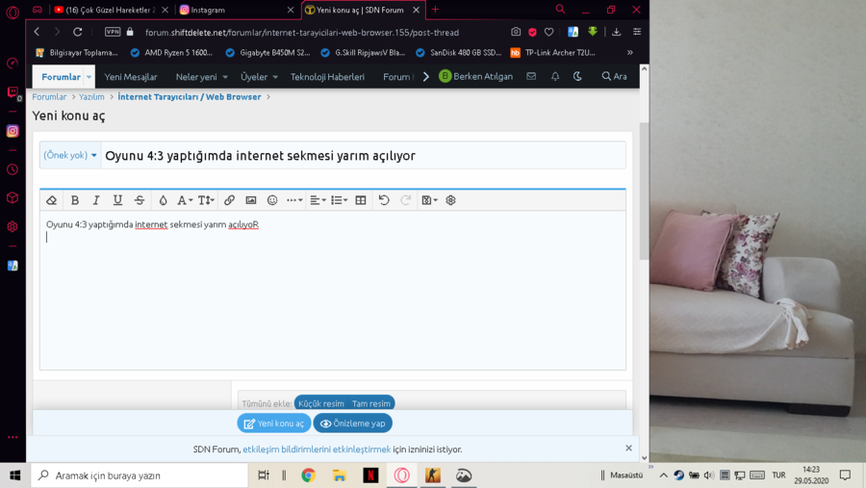Toggle BB code mode gear icon
This screenshot has width=866, height=488.
(x=450, y=200)
